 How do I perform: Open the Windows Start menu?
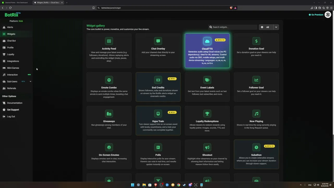(x=133, y=185)
